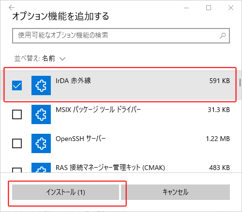Screen dimensions: 242x212
Task: Maximize the window with the square icon
Action: pyautogui.click(x=209, y=8)
